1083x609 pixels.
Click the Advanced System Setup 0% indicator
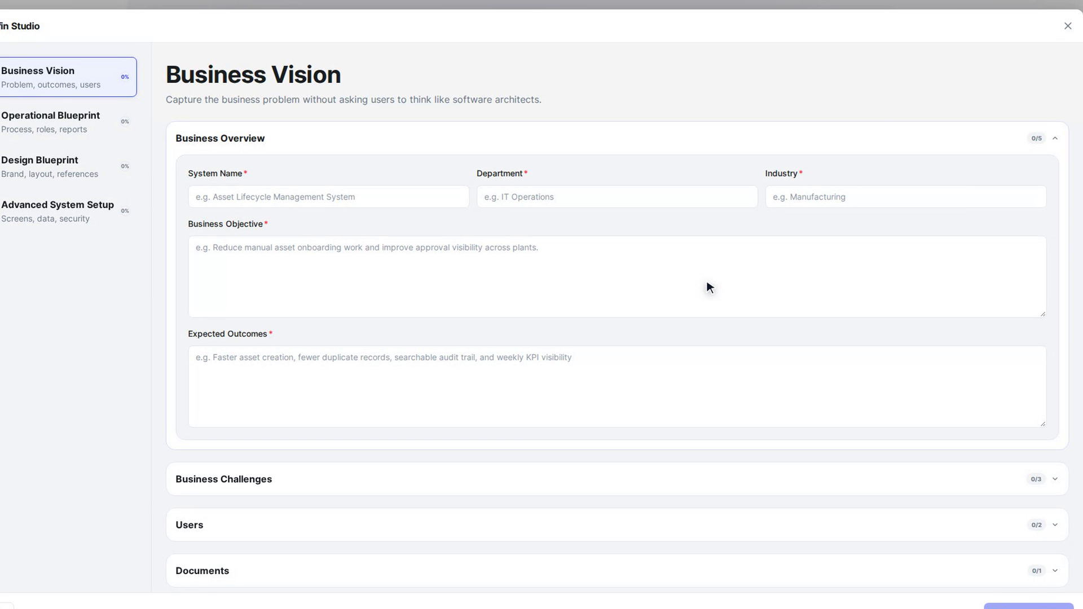click(125, 211)
